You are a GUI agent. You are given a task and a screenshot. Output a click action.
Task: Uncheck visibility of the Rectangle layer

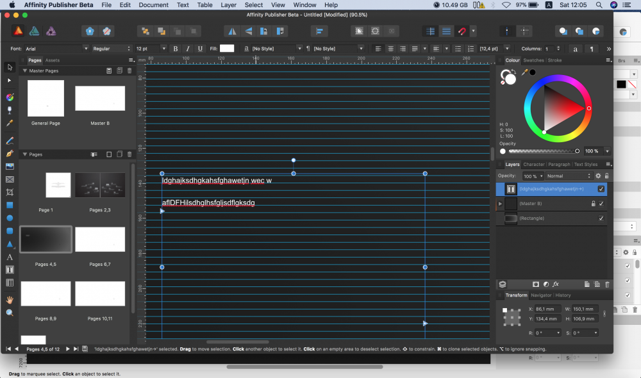[601, 218]
